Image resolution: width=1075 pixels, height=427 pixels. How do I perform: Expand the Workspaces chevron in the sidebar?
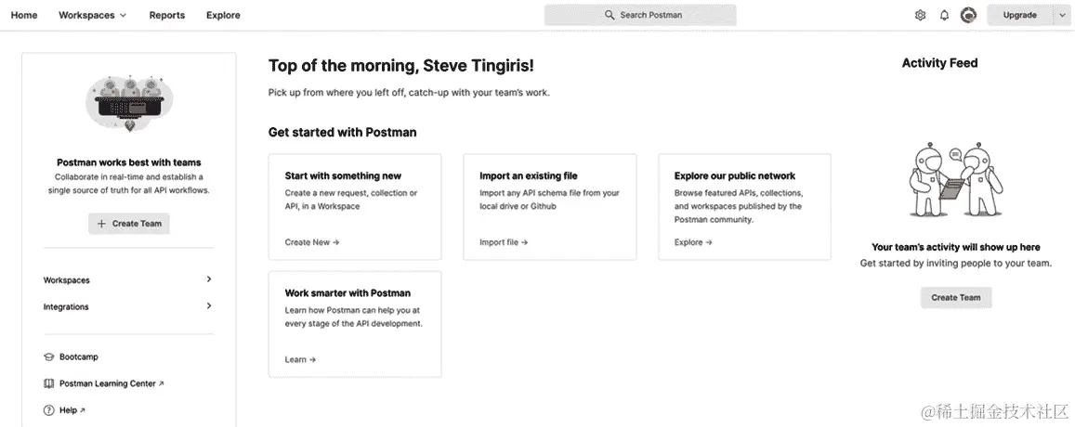pos(208,279)
